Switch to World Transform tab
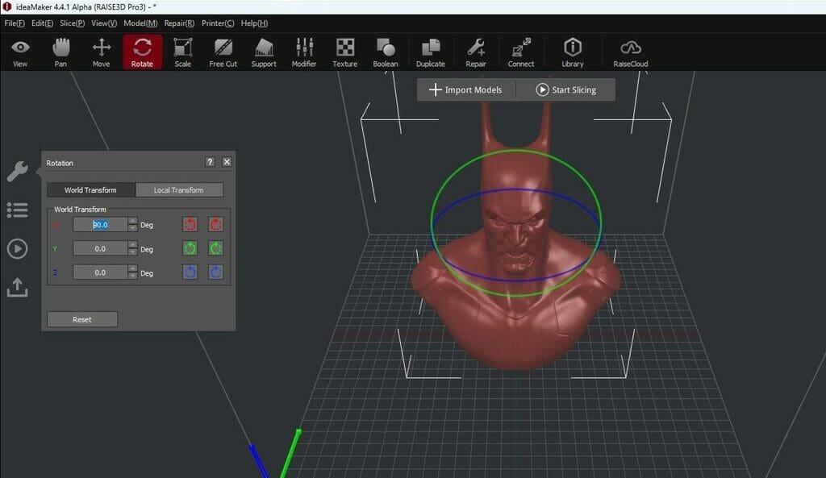This screenshot has height=478, width=826. tap(90, 190)
